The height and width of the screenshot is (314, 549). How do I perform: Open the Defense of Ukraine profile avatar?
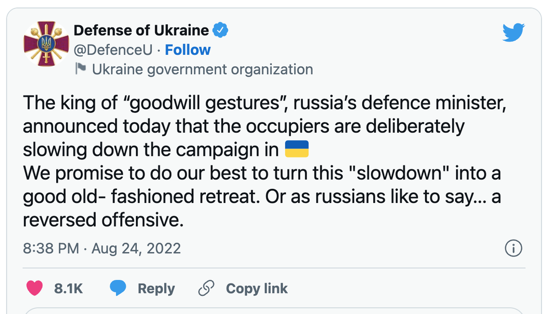tap(45, 45)
